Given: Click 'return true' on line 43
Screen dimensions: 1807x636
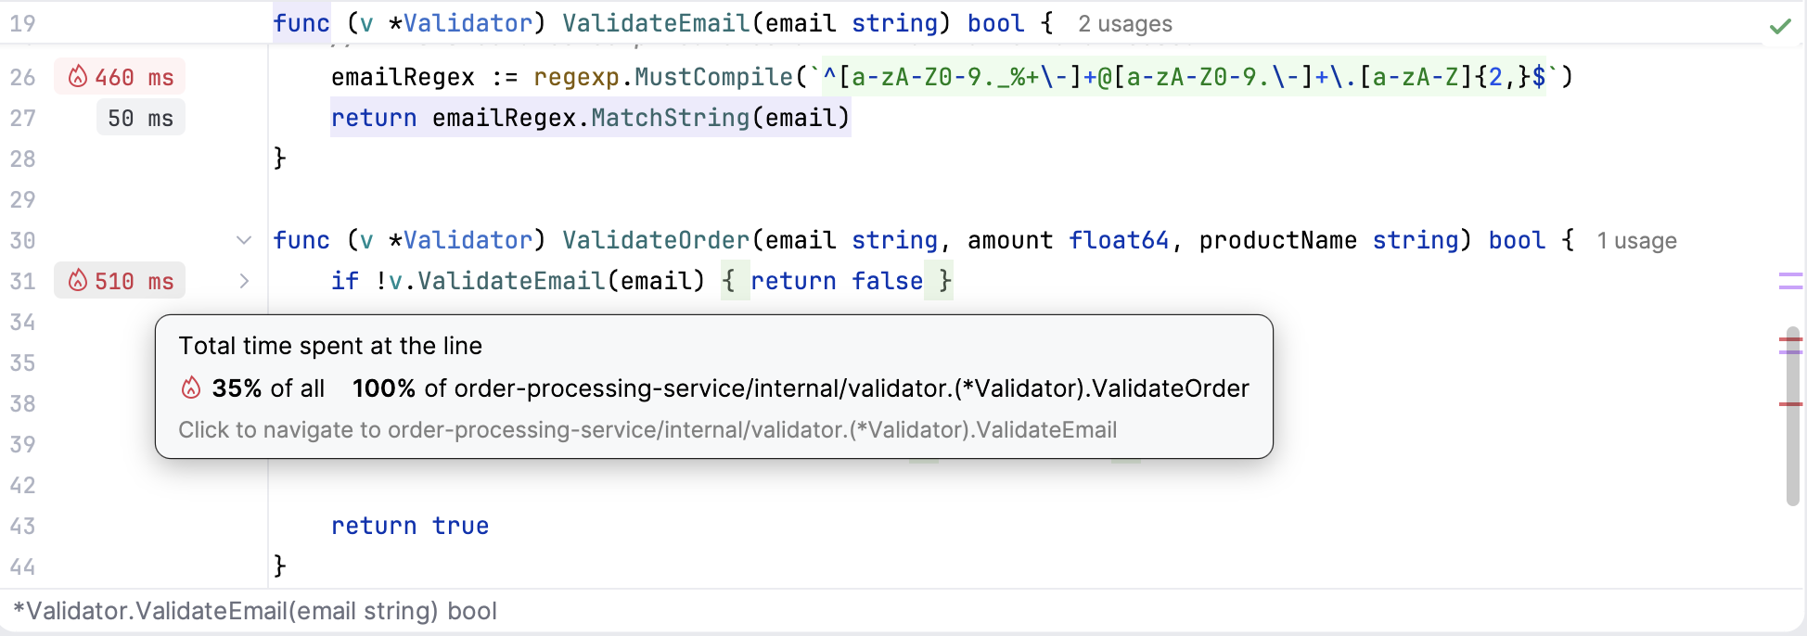Looking at the screenshot, I should click(x=410, y=526).
